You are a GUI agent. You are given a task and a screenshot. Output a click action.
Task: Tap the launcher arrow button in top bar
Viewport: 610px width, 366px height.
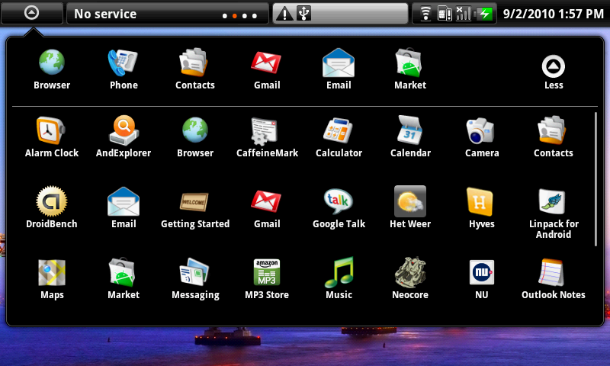[31, 13]
